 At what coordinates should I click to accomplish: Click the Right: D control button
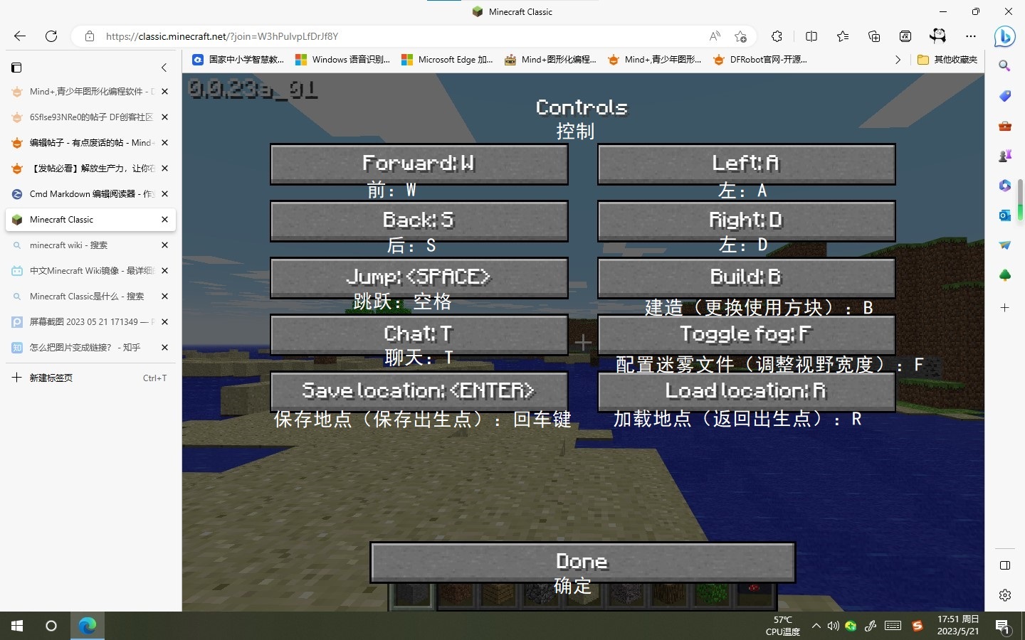tap(746, 220)
